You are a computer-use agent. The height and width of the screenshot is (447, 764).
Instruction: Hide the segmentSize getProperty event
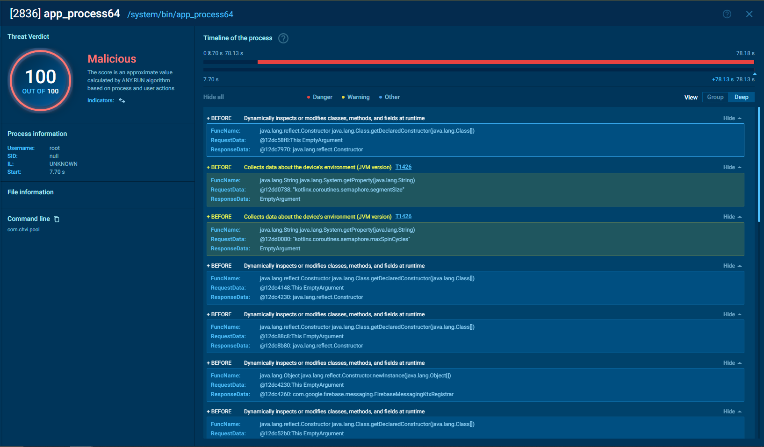[732, 167]
